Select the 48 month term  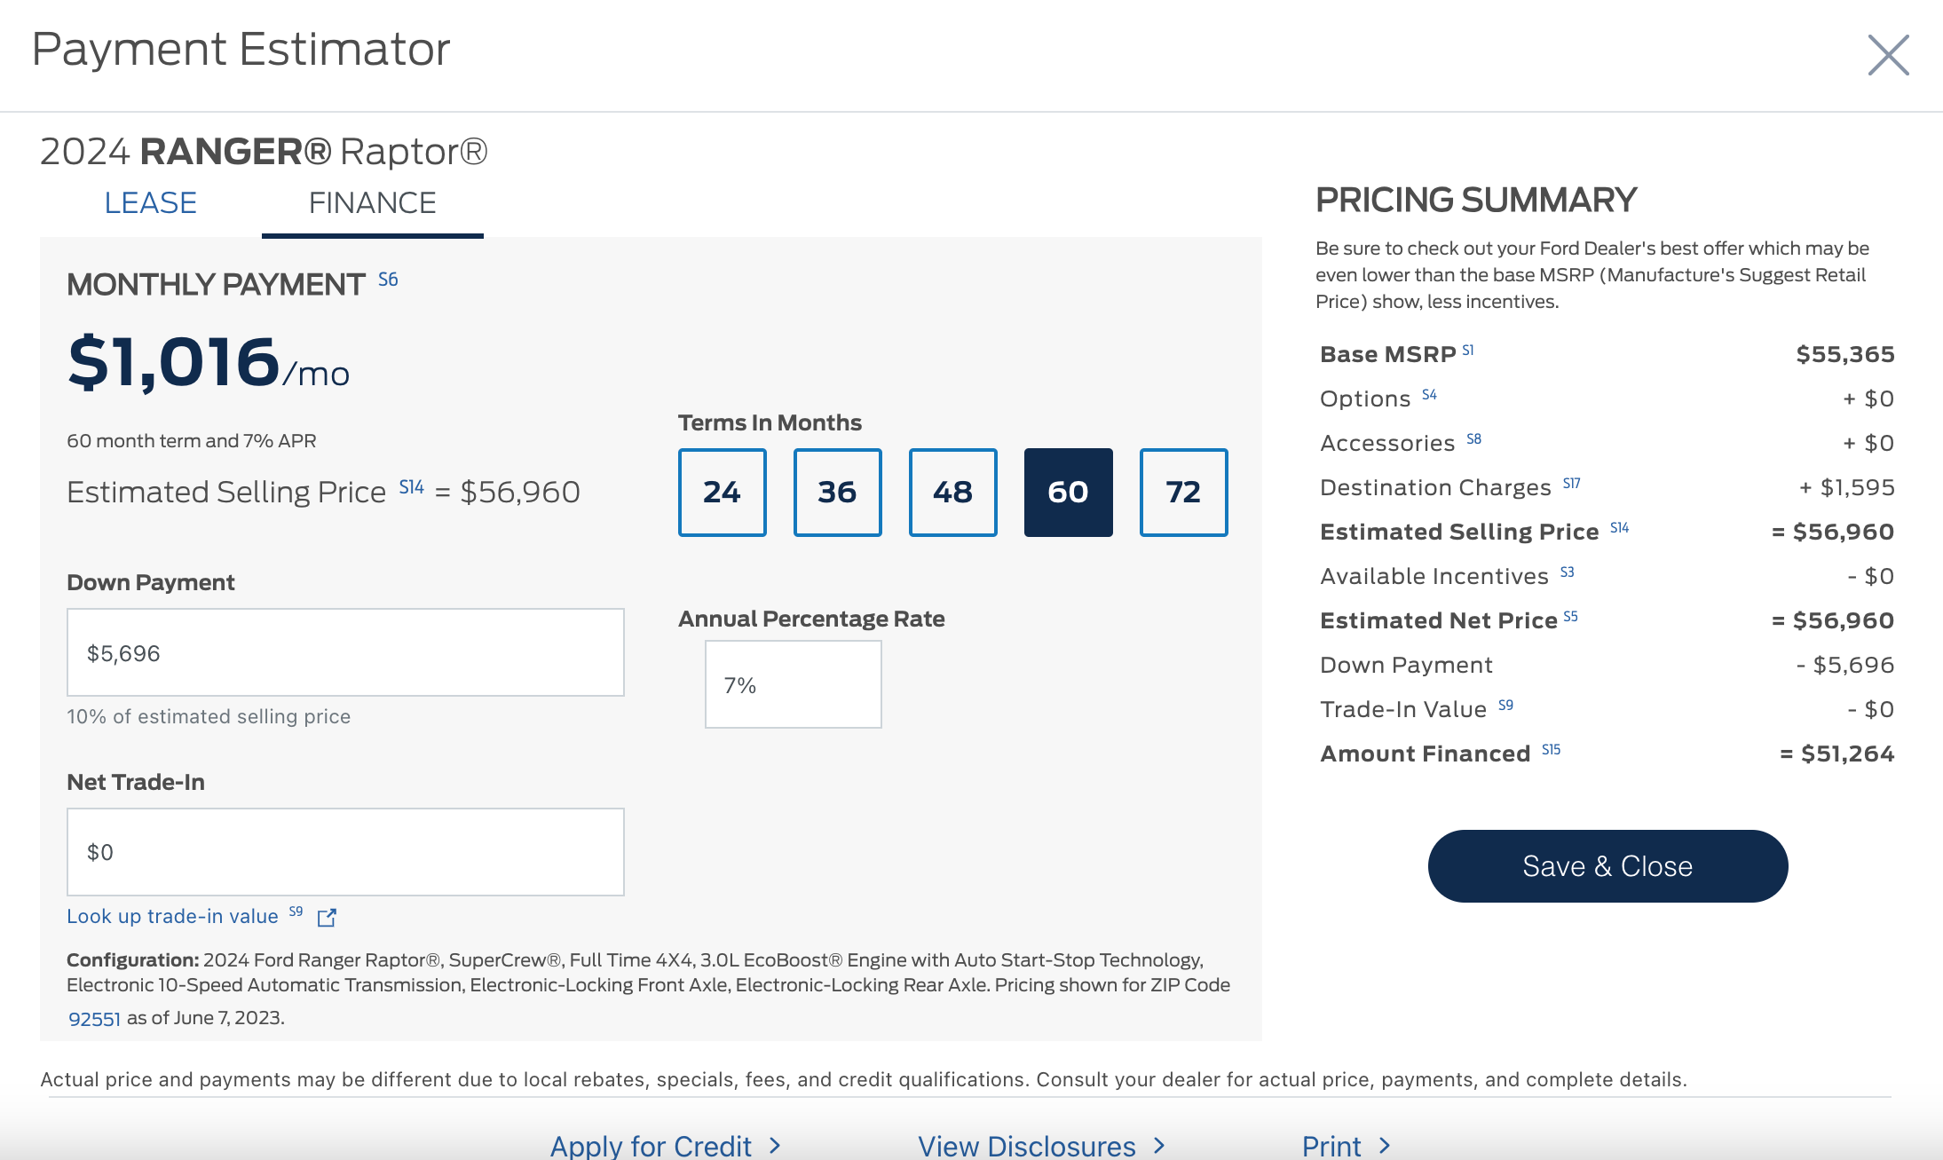coord(952,493)
